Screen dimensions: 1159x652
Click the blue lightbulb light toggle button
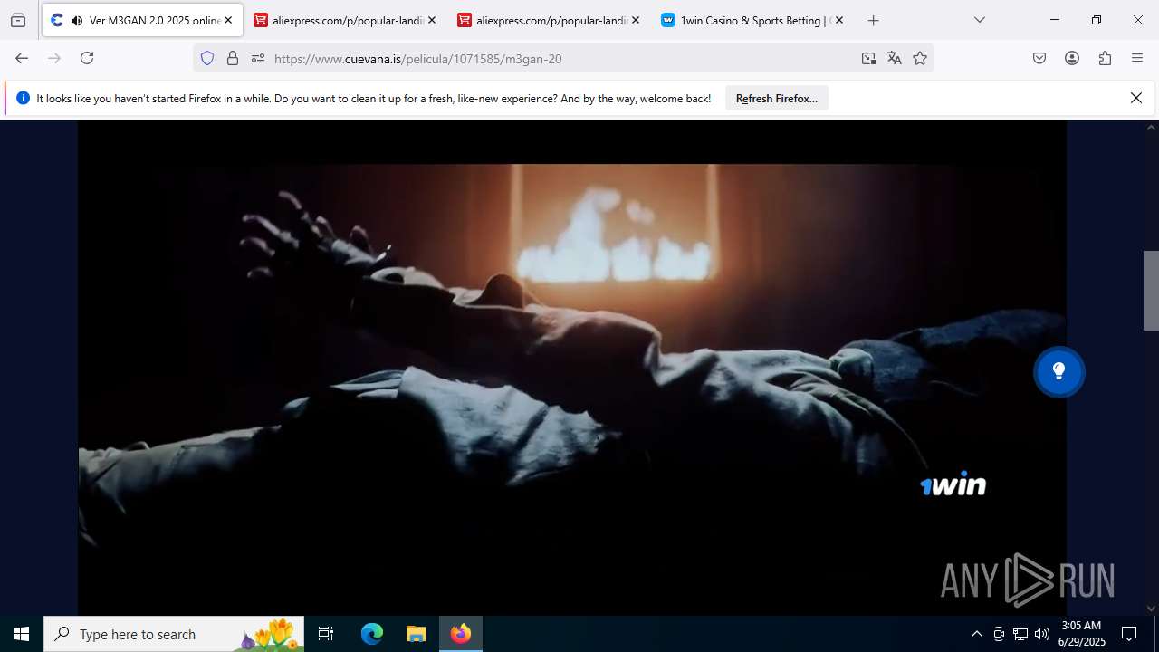tap(1058, 371)
